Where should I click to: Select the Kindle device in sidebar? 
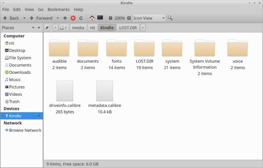click(22, 116)
